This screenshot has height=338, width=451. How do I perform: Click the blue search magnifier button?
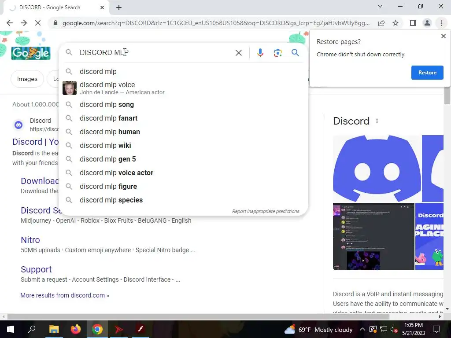(295, 53)
